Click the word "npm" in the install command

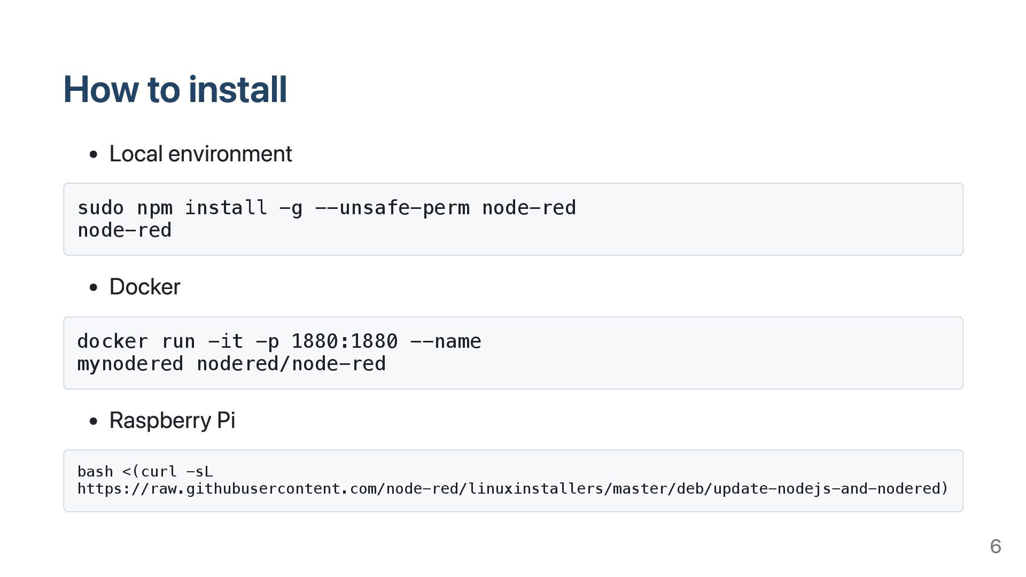click(154, 208)
